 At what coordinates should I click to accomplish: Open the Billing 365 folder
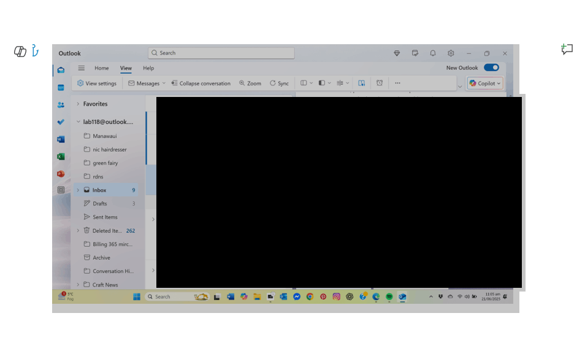point(106,244)
